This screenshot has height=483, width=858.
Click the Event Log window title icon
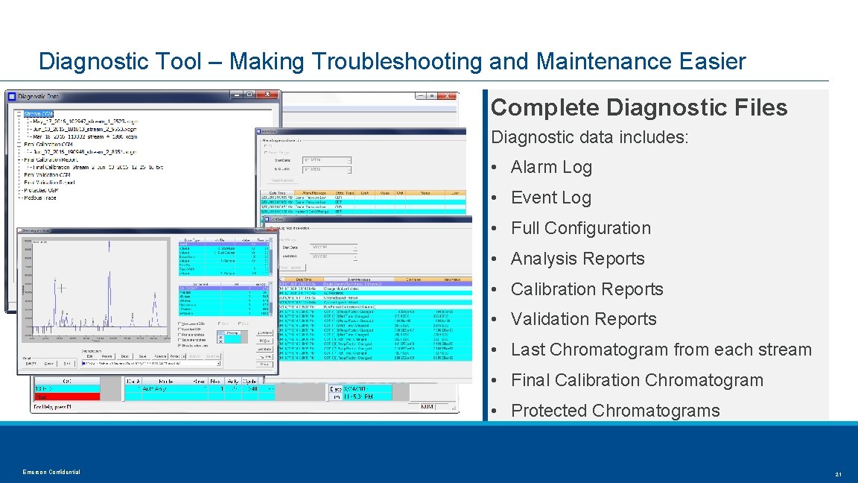click(267, 219)
